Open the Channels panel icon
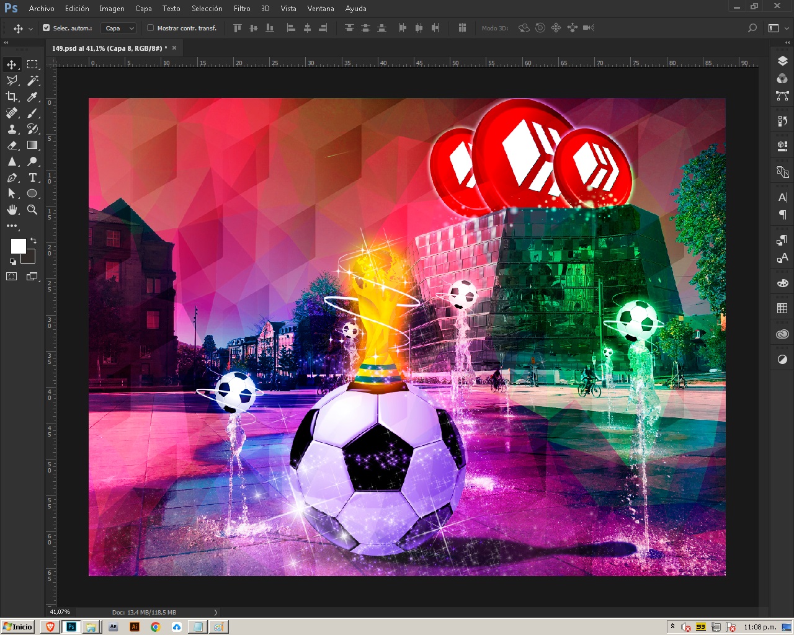Screen dimensions: 794x635 [782, 78]
